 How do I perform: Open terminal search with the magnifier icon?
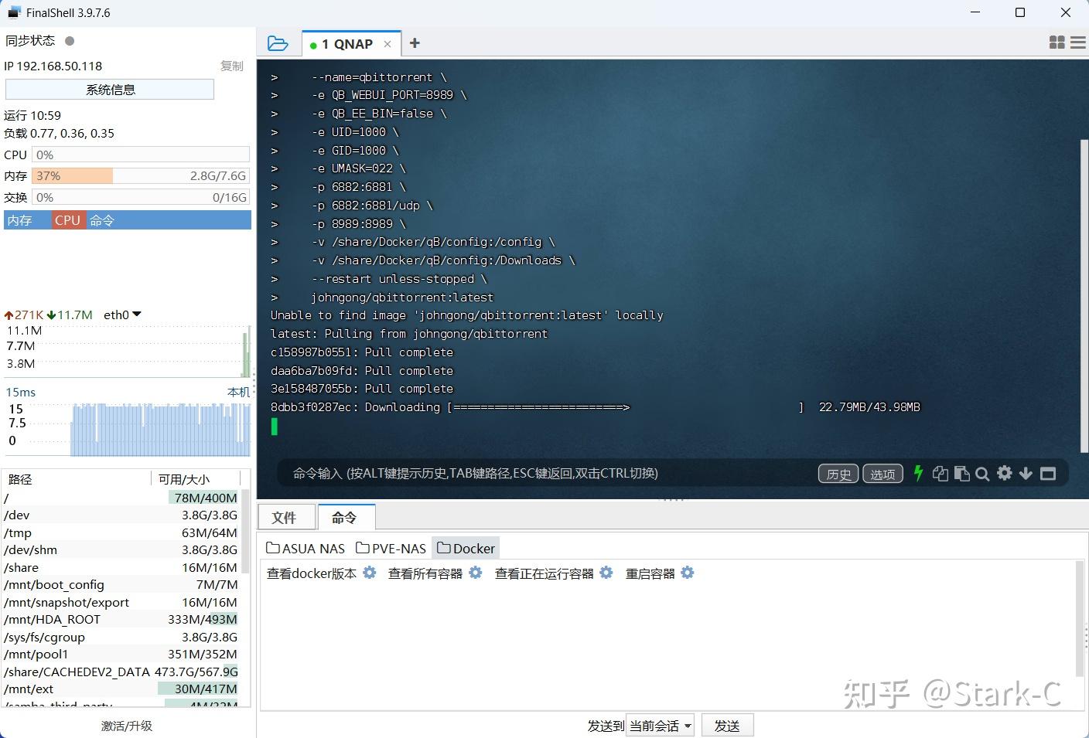(982, 474)
